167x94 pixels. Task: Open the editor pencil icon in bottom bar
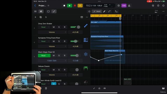(x=94, y=88)
